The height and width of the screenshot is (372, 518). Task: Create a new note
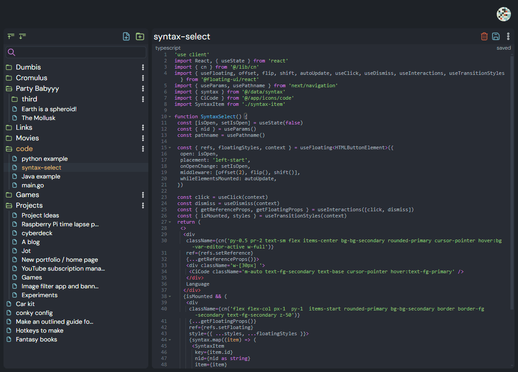pos(126,36)
